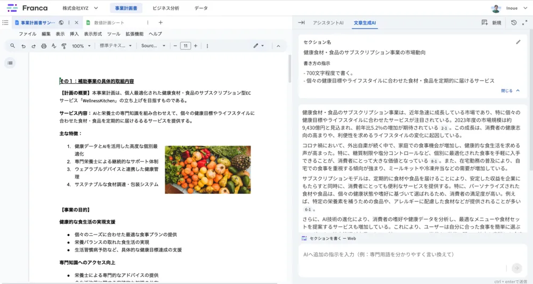Open the ヘルプ menu
Image resolution: width=533 pixels, height=284 pixels.
(155, 34)
